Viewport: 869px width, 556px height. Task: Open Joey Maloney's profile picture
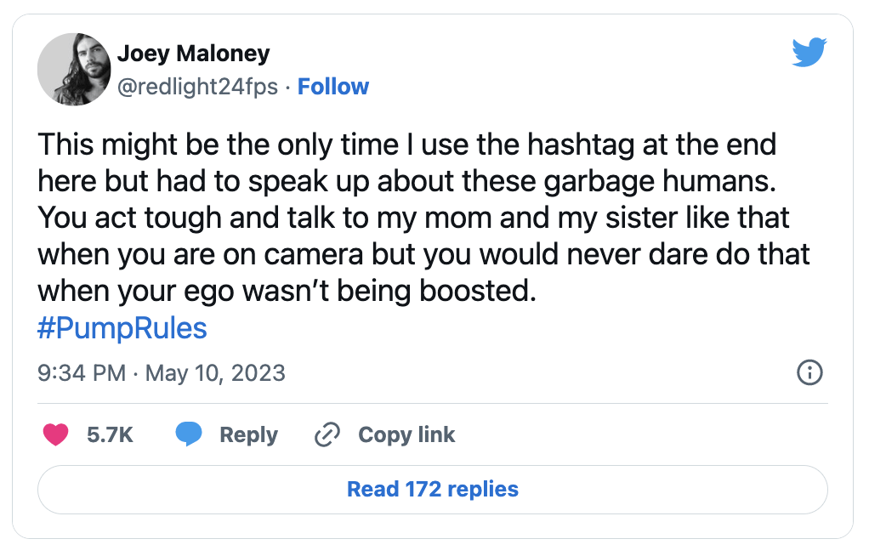(74, 69)
